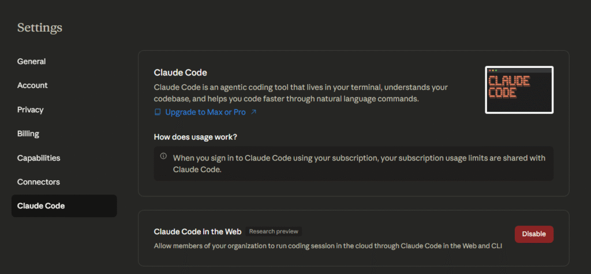
Task: Disable Claude Code in the Web
Action: (x=534, y=234)
